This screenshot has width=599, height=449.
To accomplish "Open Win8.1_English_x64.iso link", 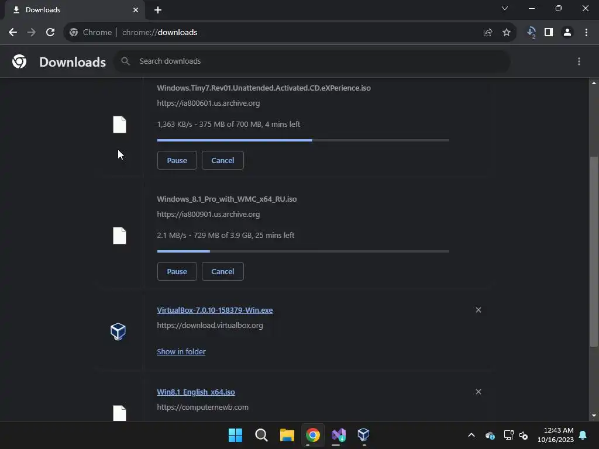I will (x=195, y=392).
